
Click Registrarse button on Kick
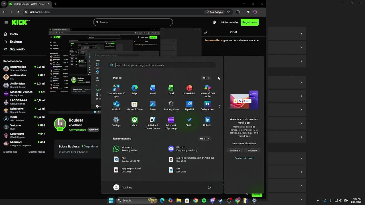pyautogui.click(x=250, y=22)
